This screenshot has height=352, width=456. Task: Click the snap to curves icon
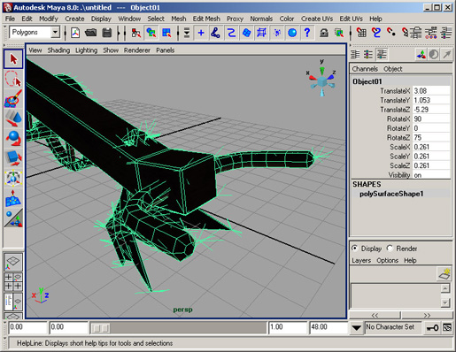(376, 33)
